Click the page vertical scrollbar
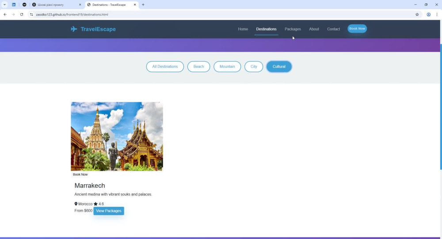This screenshot has width=442, height=239. point(440,107)
